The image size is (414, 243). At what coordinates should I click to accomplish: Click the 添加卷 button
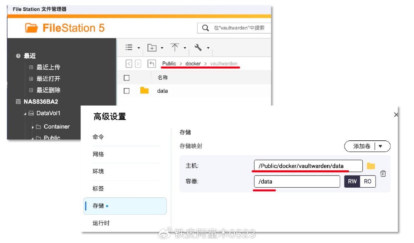(x=362, y=146)
